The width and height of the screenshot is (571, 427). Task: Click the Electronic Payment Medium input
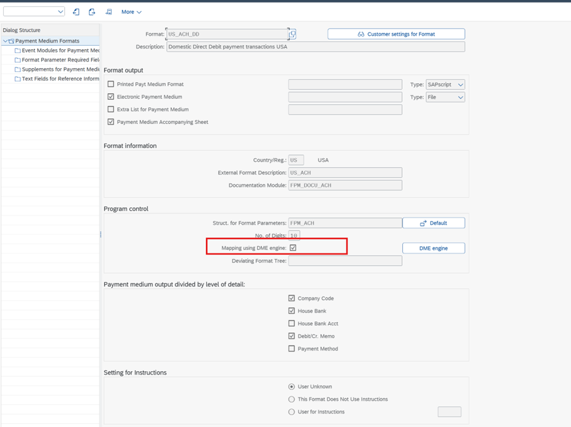click(345, 97)
